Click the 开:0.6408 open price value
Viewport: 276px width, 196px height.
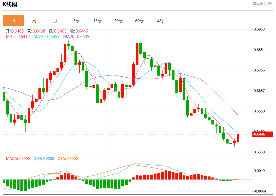pyautogui.click(x=15, y=31)
